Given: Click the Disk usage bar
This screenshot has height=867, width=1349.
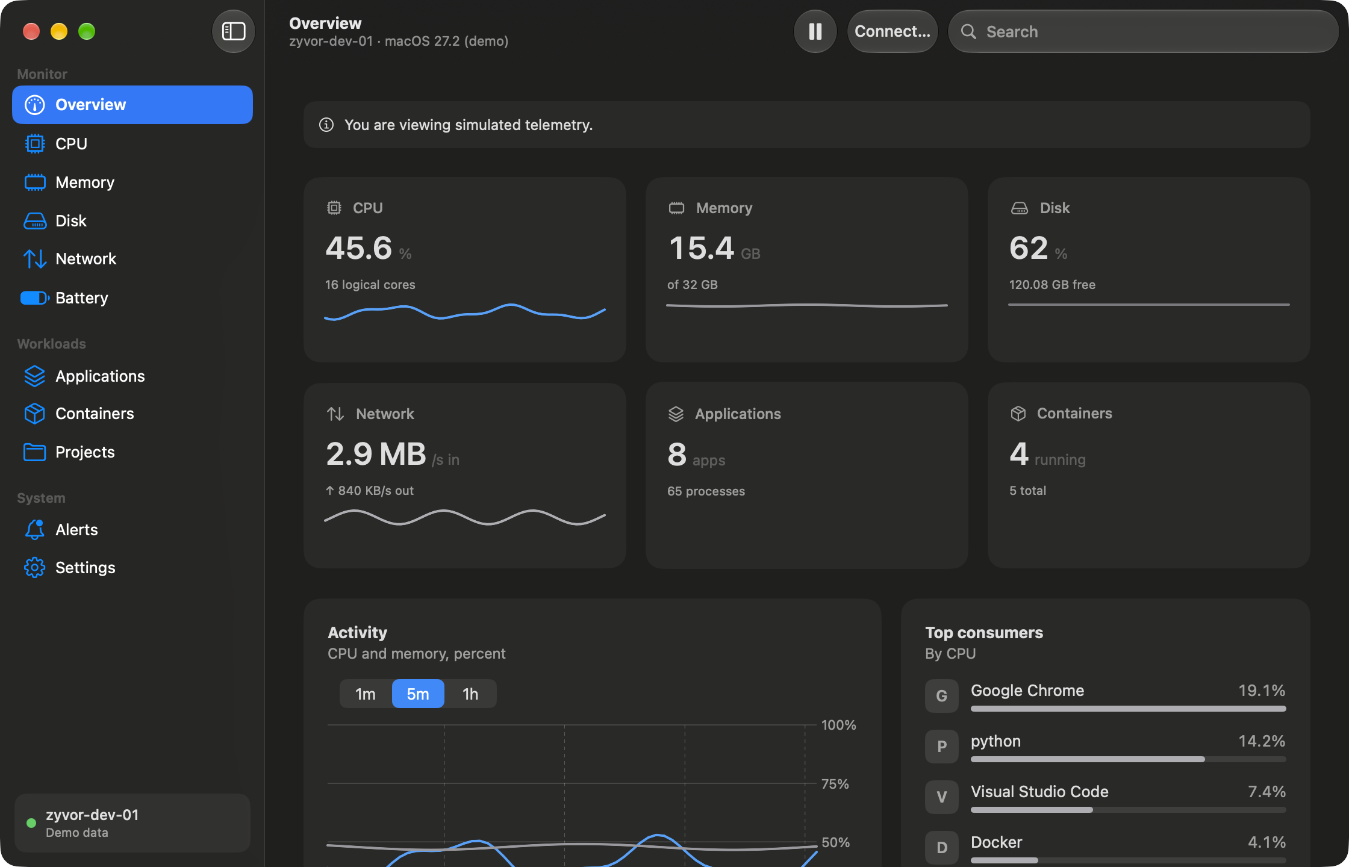Looking at the screenshot, I should (1149, 305).
